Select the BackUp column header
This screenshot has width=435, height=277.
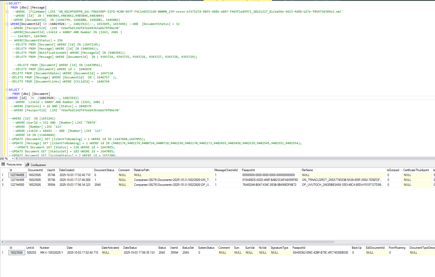[357, 248]
